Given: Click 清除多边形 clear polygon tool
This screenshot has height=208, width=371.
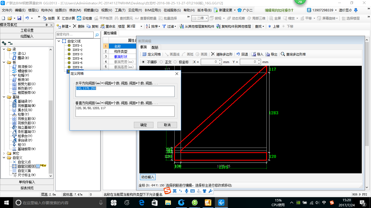Looking at the screenshot, I should point(222,54).
